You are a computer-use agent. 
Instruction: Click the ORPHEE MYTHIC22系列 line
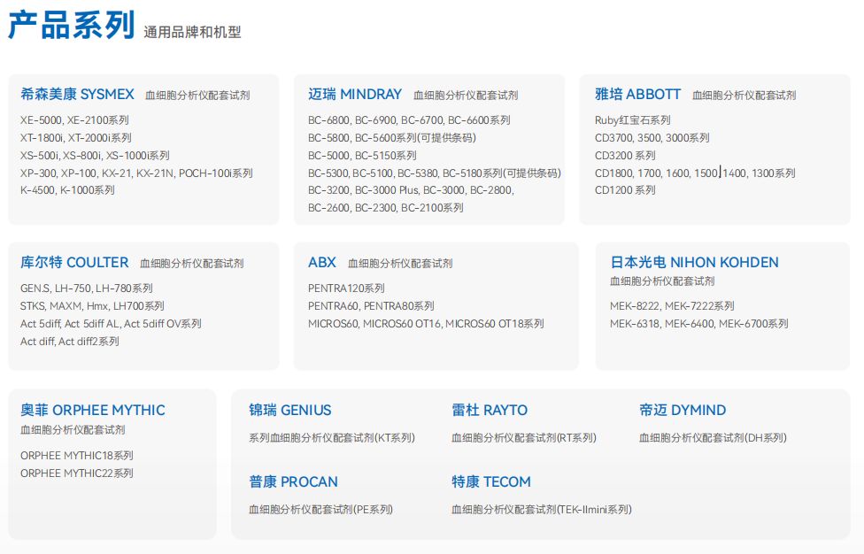point(77,473)
